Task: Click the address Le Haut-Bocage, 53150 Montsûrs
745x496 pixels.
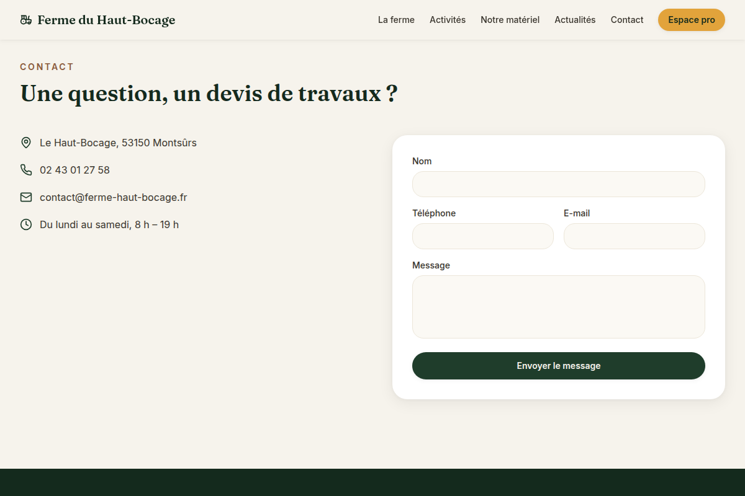Action: [x=118, y=143]
